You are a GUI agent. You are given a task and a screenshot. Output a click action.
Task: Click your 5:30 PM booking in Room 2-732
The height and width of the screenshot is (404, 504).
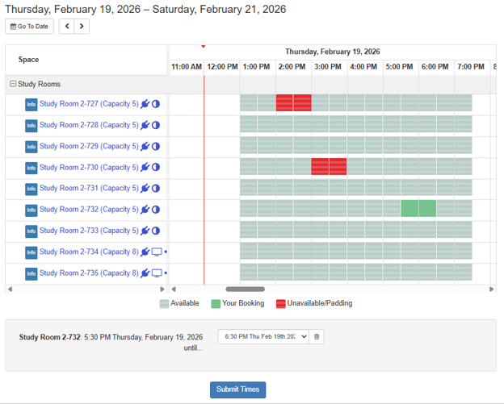pyautogui.click(x=409, y=209)
